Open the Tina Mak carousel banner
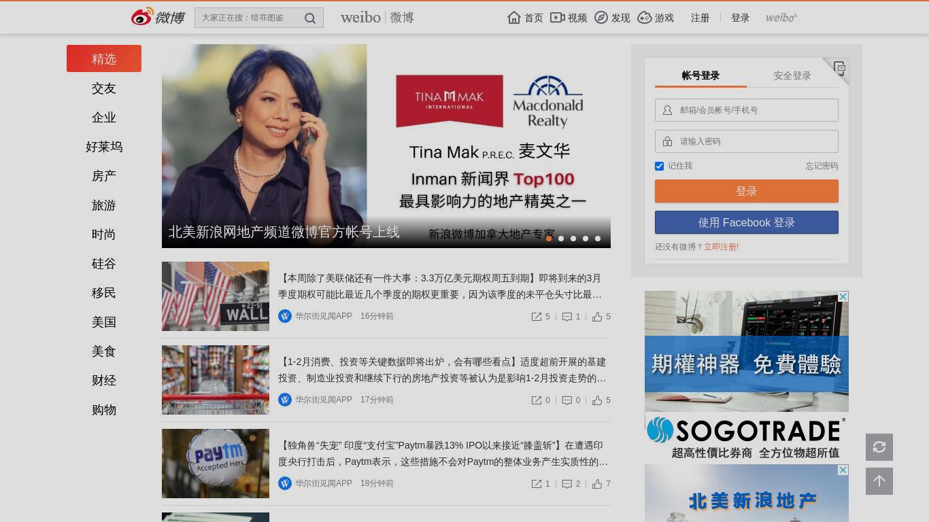Viewport: 929px width, 522px height. pyautogui.click(x=386, y=146)
